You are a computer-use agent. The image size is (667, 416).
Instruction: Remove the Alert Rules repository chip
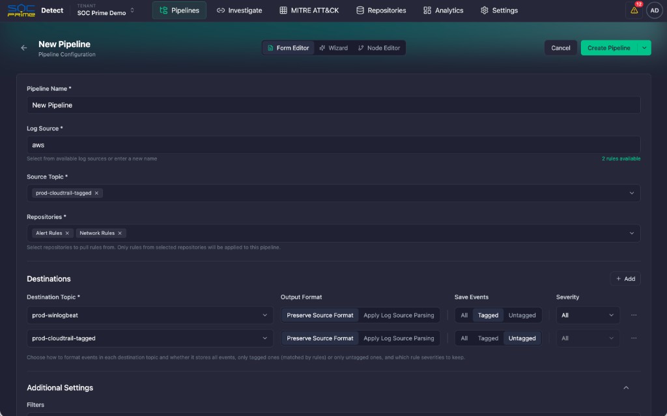[67, 233]
